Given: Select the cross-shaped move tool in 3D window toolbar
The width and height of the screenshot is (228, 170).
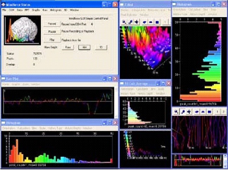Looking at the screenshot, I should click(x=136, y=22).
